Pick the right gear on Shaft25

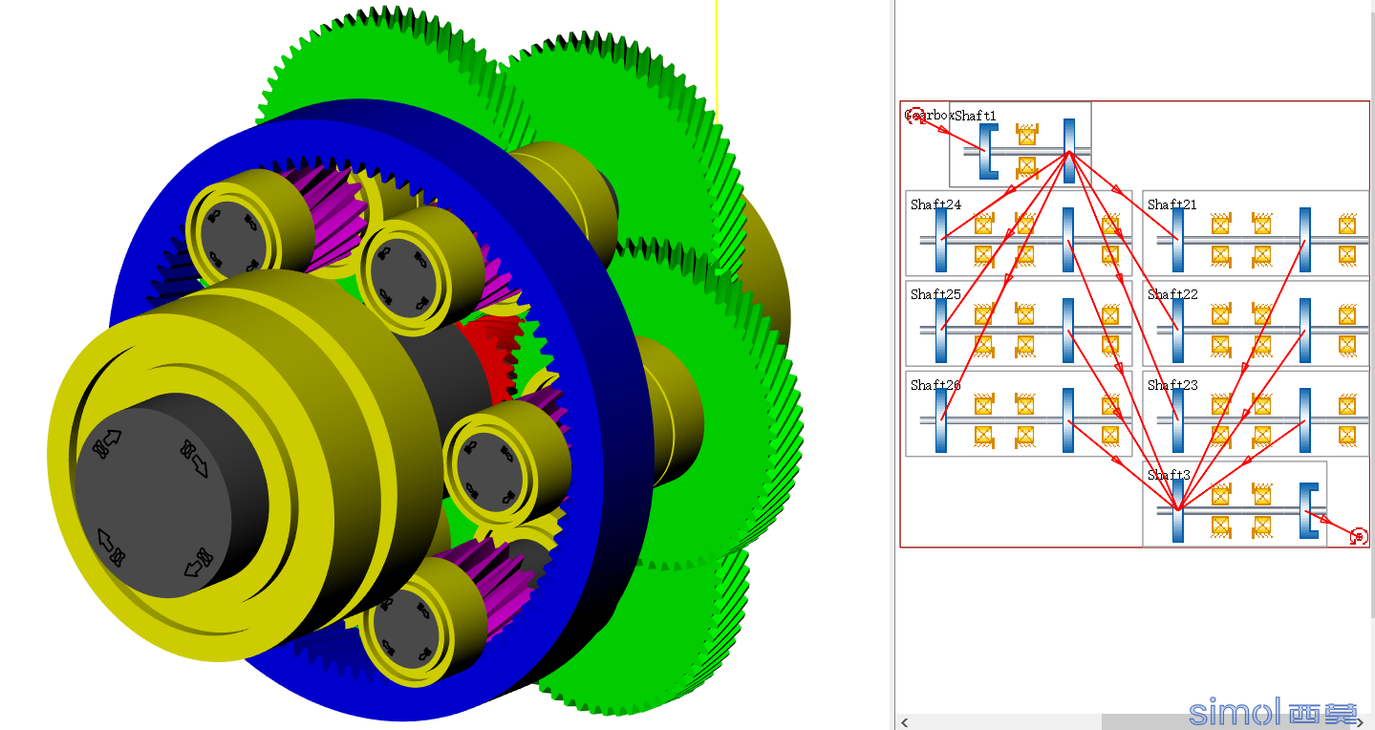(1068, 331)
